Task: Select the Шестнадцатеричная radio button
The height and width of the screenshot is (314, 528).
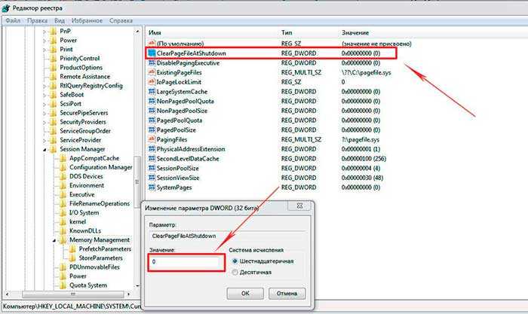Action: pyautogui.click(x=235, y=261)
